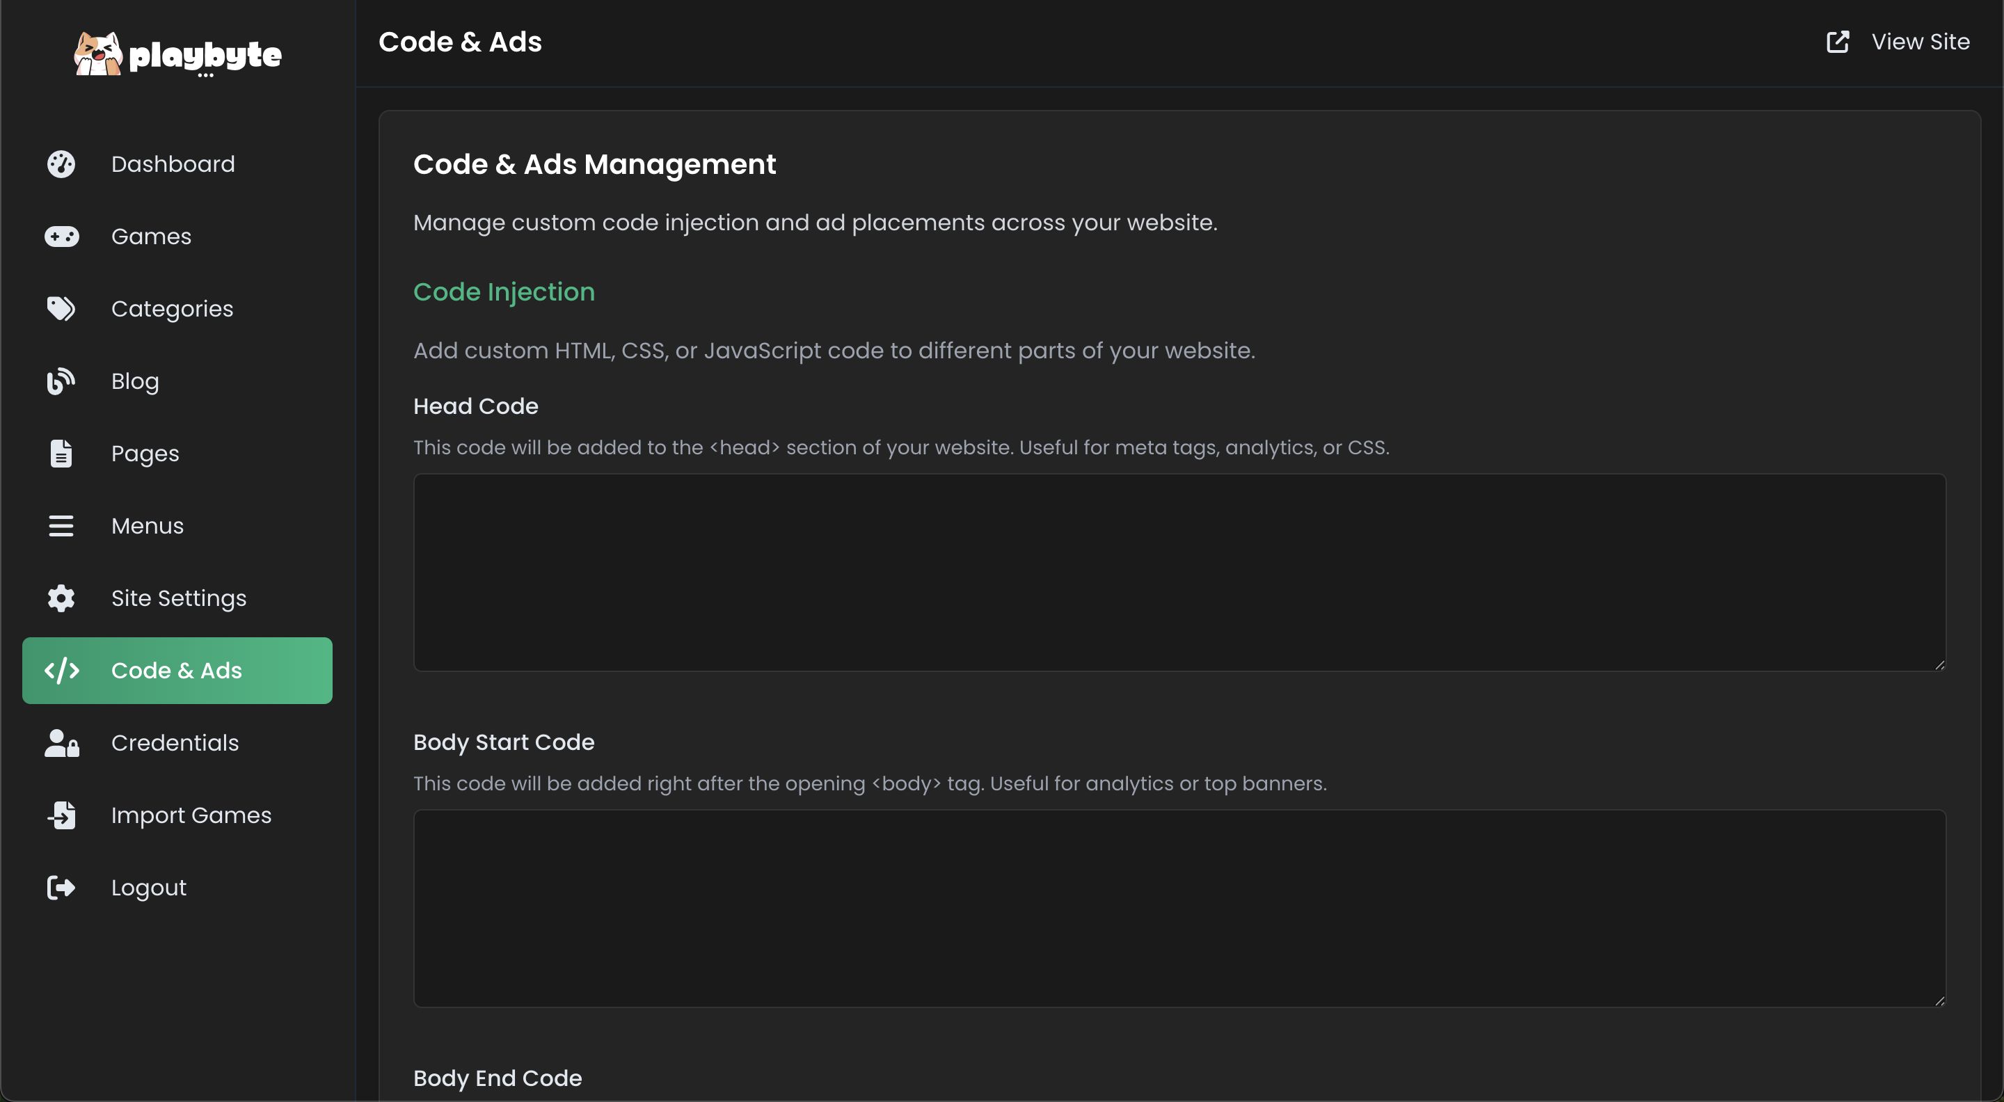Click the Logout arrow icon

61,887
